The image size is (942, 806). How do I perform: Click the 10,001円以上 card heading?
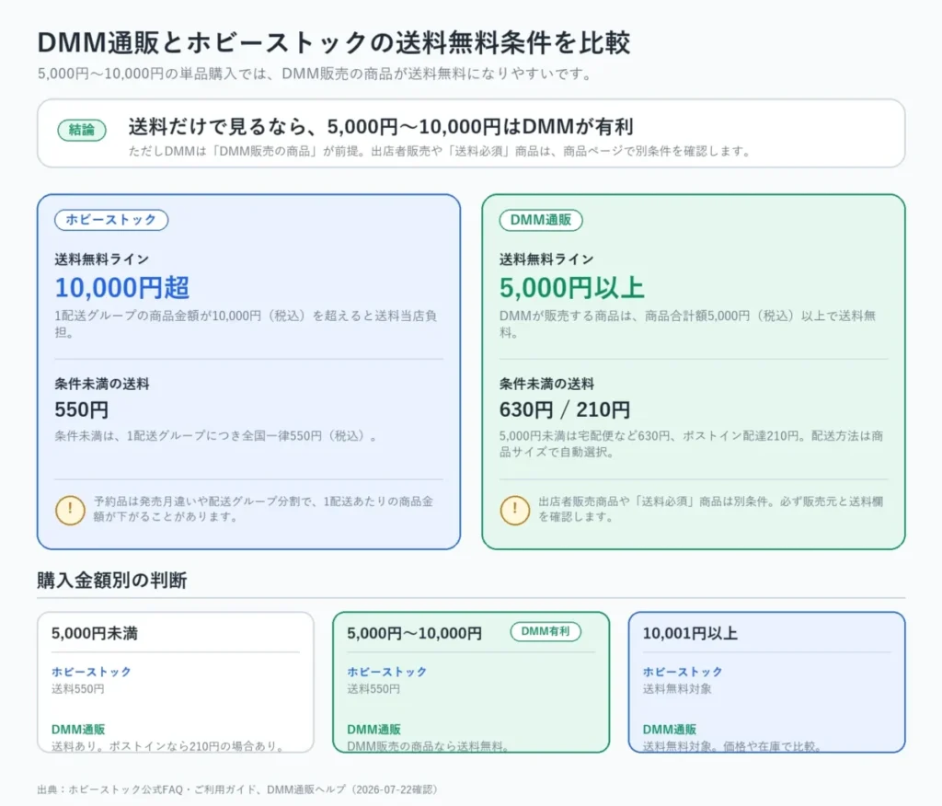690,634
